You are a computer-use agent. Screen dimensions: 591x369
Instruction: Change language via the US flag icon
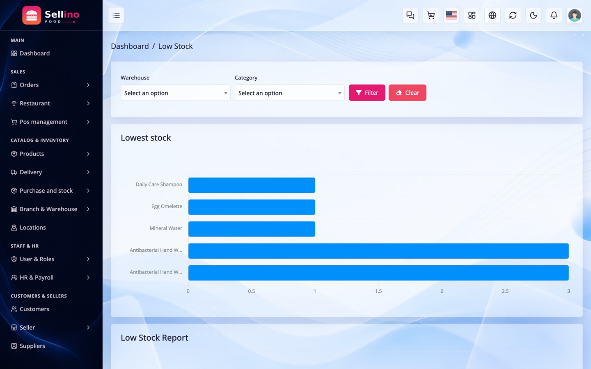(451, 15)
